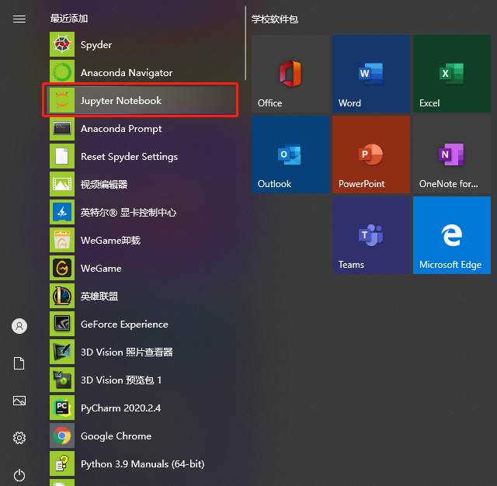
Task: Click the user account icon
Action: pos(19,326)
